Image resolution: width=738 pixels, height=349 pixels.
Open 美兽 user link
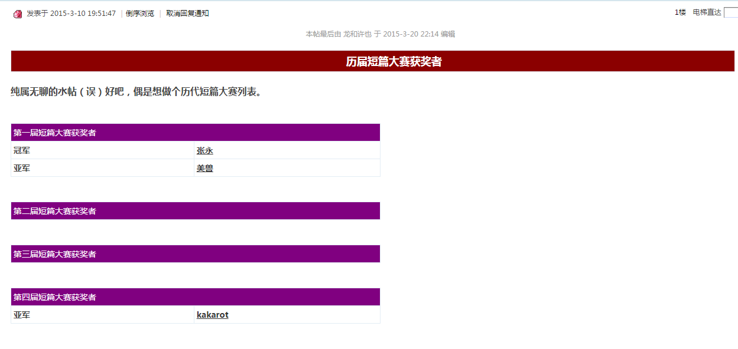point(204,168)
